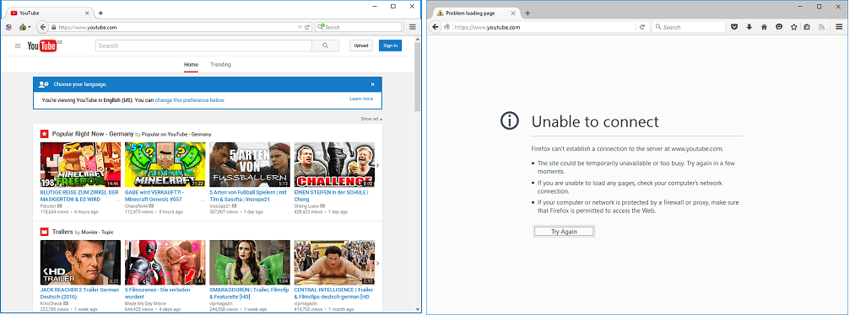The height and width of the screenshot is (315, 855).
Task: Open search engine selector in left search box
Action: (x=321, y=27)
